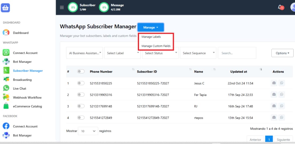Click briefcase action icon for Fer Tapia
This screenshot has width=295, height=144.
click(274, 95)
